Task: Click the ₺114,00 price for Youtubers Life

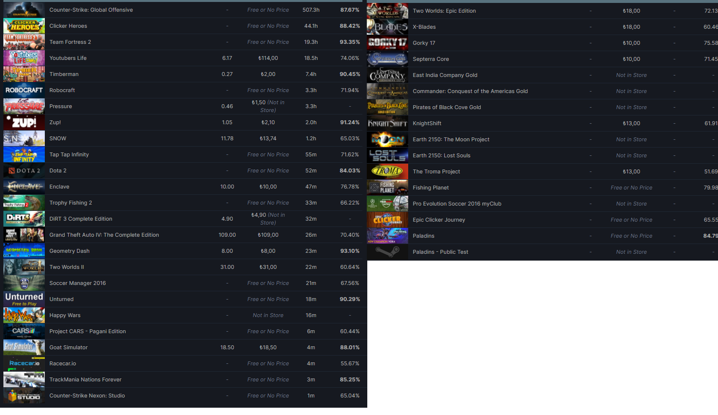Action: click(268, 58)
